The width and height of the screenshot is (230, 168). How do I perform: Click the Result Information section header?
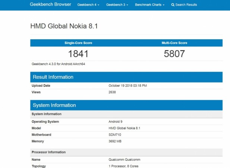point(126,77)
